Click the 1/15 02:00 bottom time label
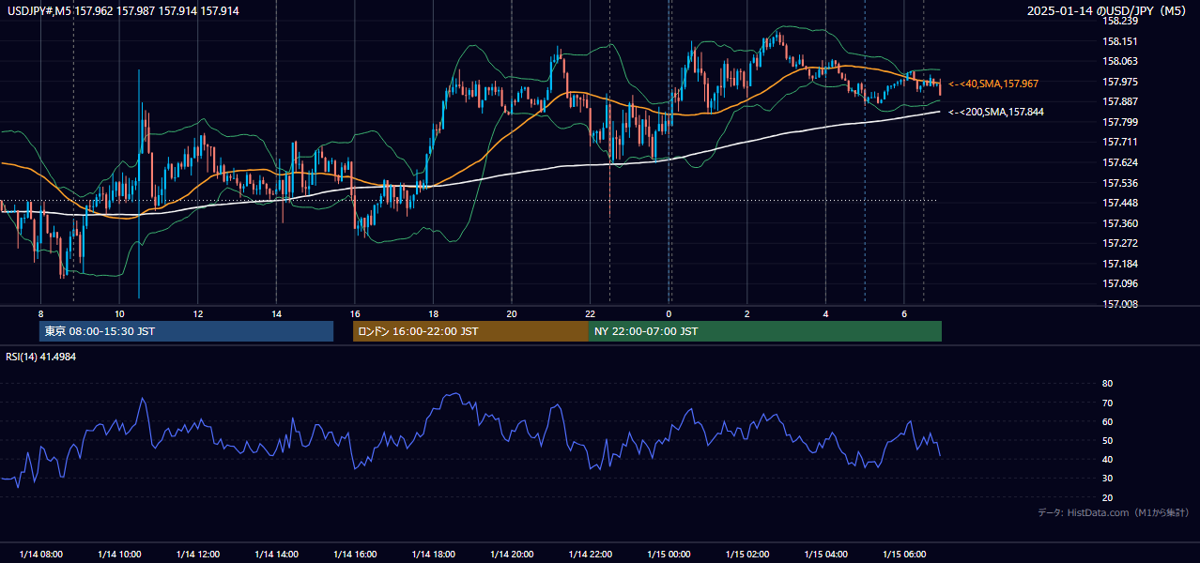 coord(746,555)
